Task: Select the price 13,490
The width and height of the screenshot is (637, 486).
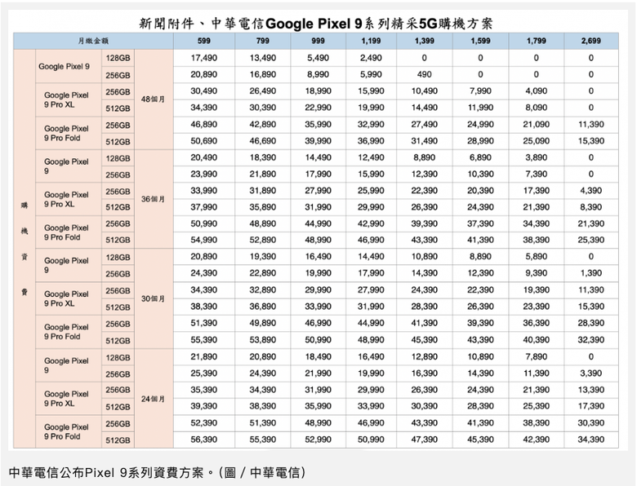Action: coord(262,58)
